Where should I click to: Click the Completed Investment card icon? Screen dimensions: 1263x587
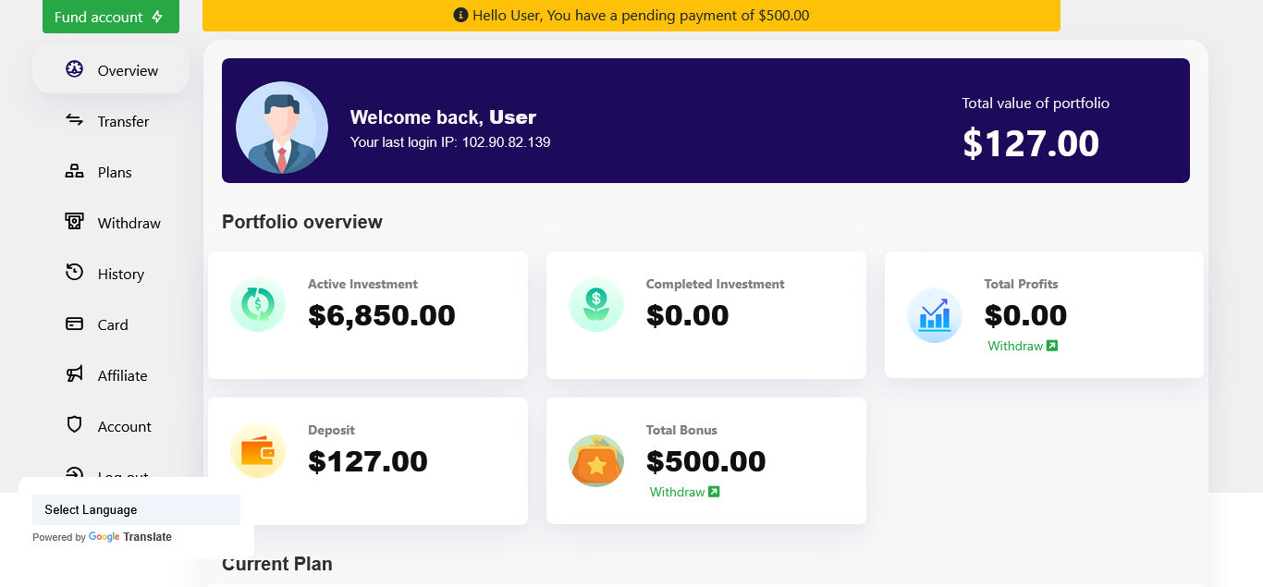(596, 305)
